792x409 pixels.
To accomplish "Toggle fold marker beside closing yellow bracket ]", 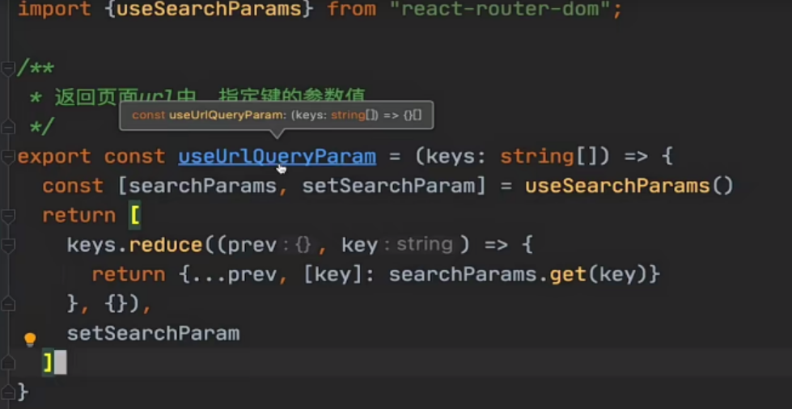I will 7,362.
